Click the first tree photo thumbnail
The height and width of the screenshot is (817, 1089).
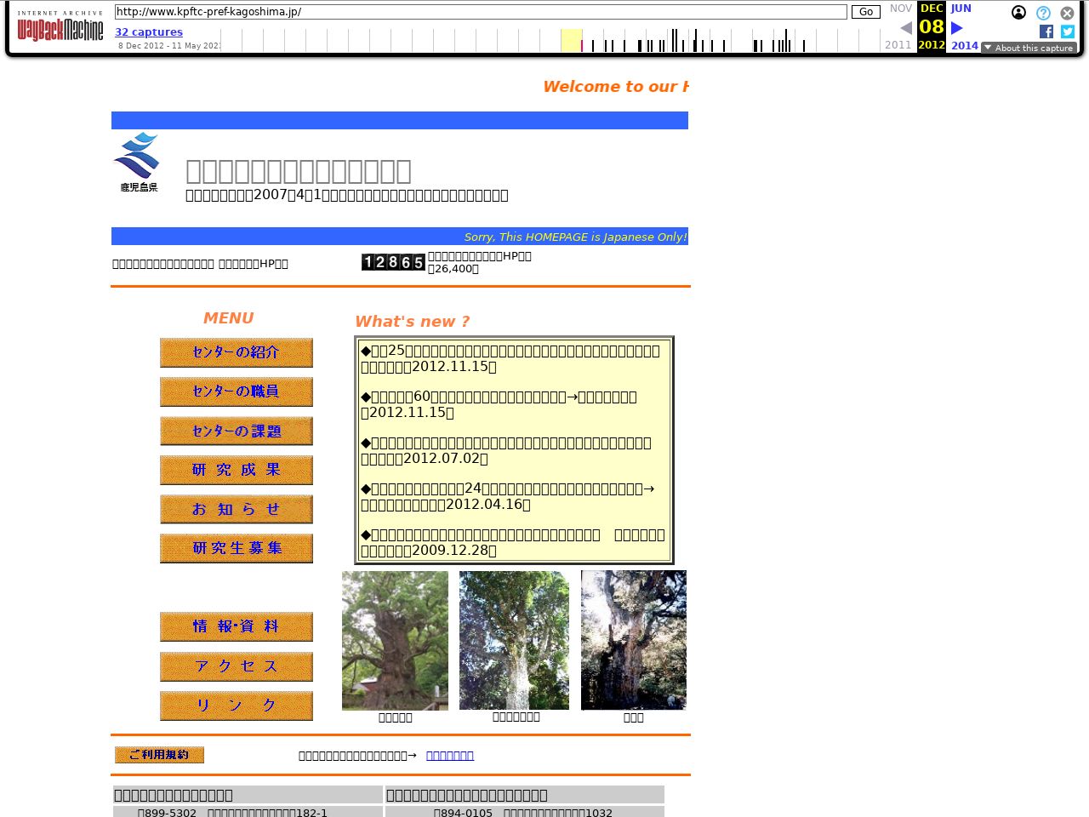(x=395, y=640)
